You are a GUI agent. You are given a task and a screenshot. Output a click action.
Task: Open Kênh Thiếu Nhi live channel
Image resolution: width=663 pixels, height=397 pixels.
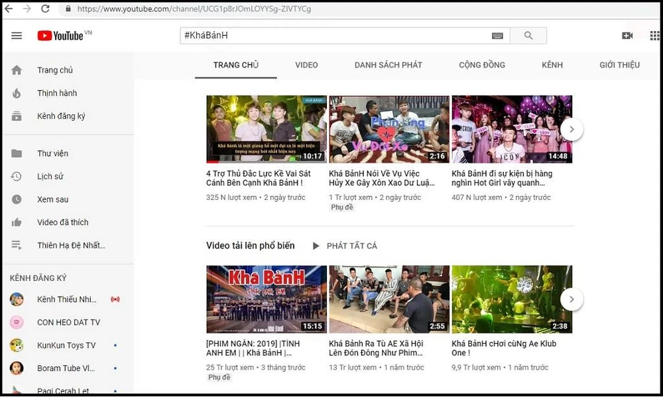[x=66, y=299]
